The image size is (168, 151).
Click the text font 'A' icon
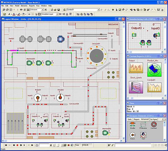[x=9, y=14]
